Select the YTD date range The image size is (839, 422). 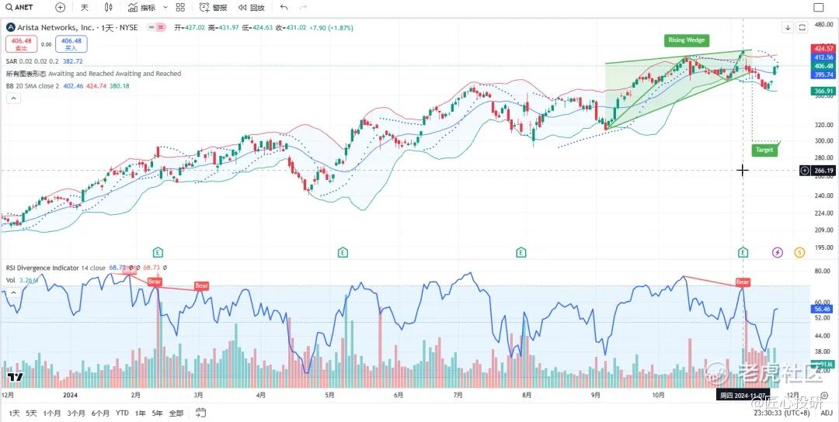click(x=122, y=413)
